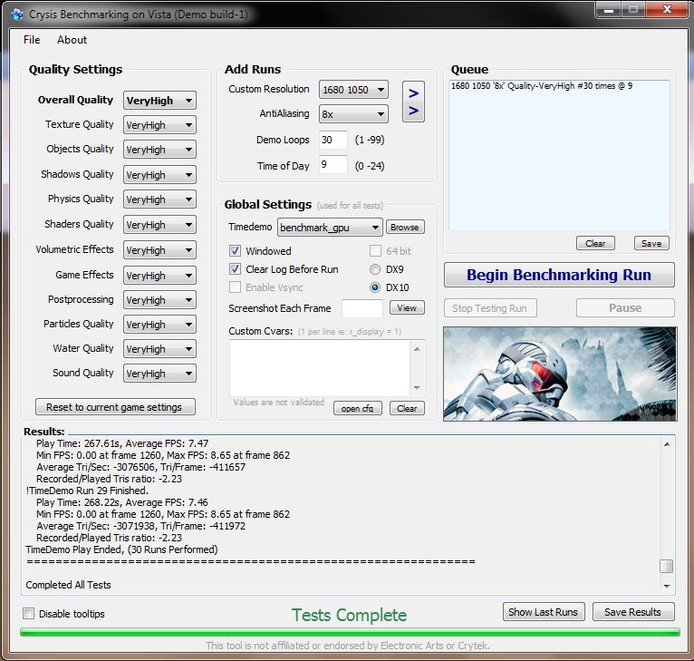
Task: Toggle Clear Log Before Run checkbox
Action: [235, 269]
